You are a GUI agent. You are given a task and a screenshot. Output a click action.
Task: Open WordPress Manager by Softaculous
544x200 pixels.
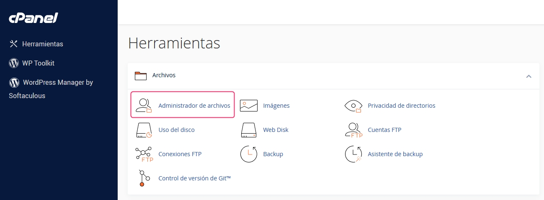(57, 83)
